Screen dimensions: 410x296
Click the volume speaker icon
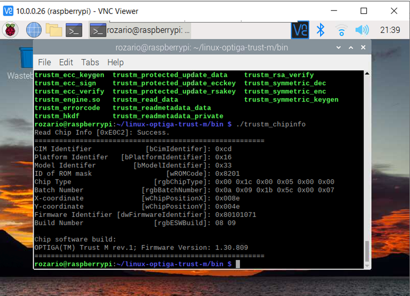tap(362, 30)
